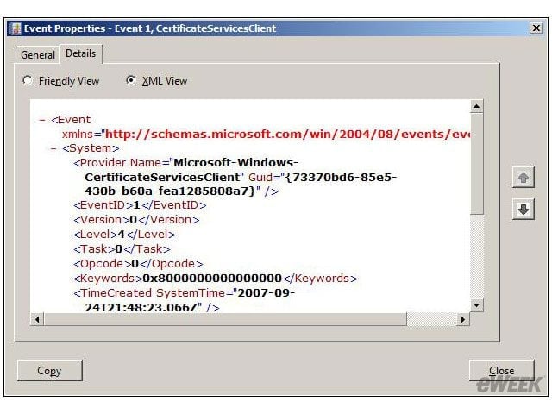The image size is (552, 414).
Task: Click the horizontal scrollbar right arrow
Action: coord(463,319)
